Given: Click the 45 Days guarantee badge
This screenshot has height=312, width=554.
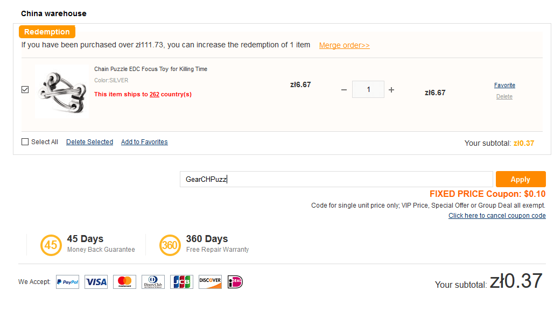Looking at the screenshot, I should (x=51, y=245).
